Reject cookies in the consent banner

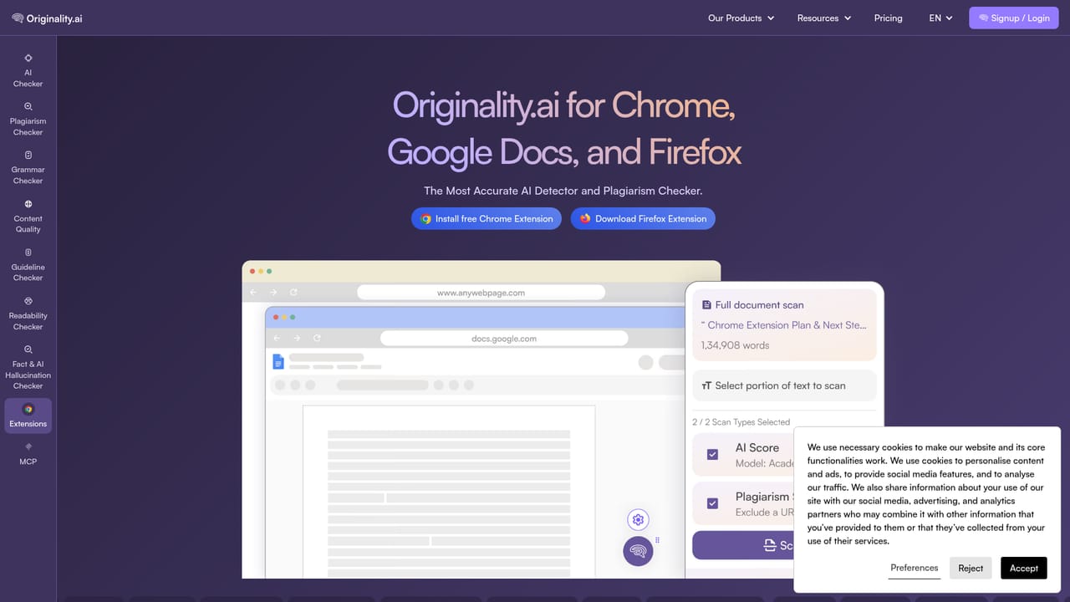click(x=971, y=568)
